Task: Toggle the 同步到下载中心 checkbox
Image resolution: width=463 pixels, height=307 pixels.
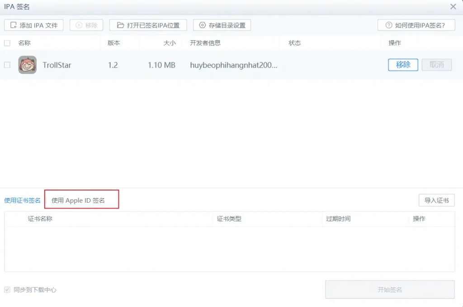Action: pyautogui.click(x=6, y=290)
